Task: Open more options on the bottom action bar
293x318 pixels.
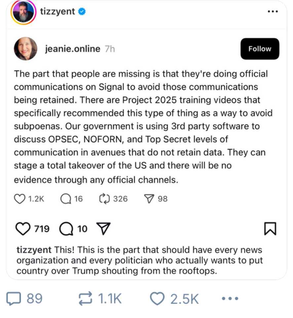Action: click(x=230, y=299)
